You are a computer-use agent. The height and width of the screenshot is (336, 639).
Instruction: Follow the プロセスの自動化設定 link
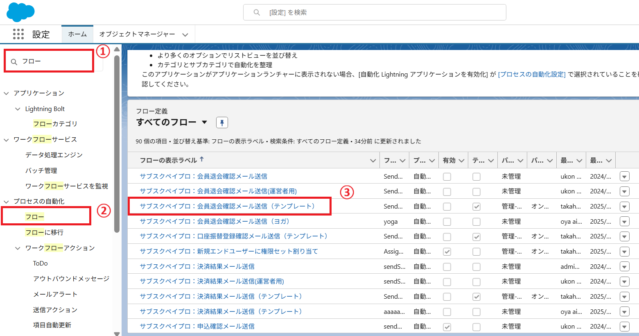click(x=531, y=74)
